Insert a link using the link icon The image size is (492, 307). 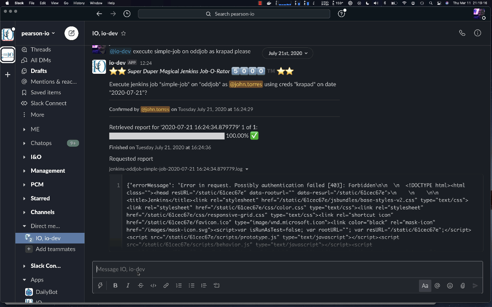166,285
